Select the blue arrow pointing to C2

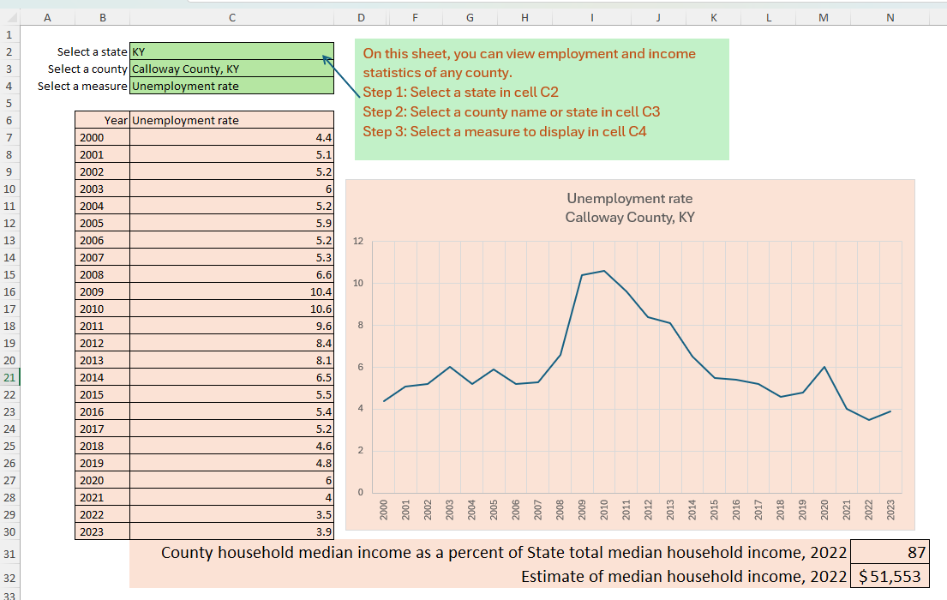(341, 76)
